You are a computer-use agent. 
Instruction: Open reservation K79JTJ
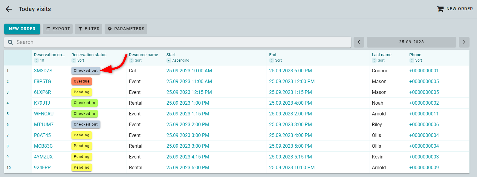tap(42, 103)
